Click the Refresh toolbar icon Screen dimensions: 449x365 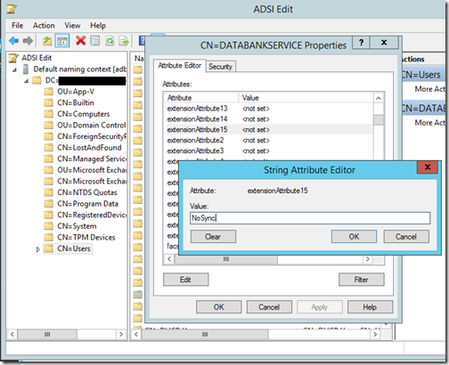[110, 41]
